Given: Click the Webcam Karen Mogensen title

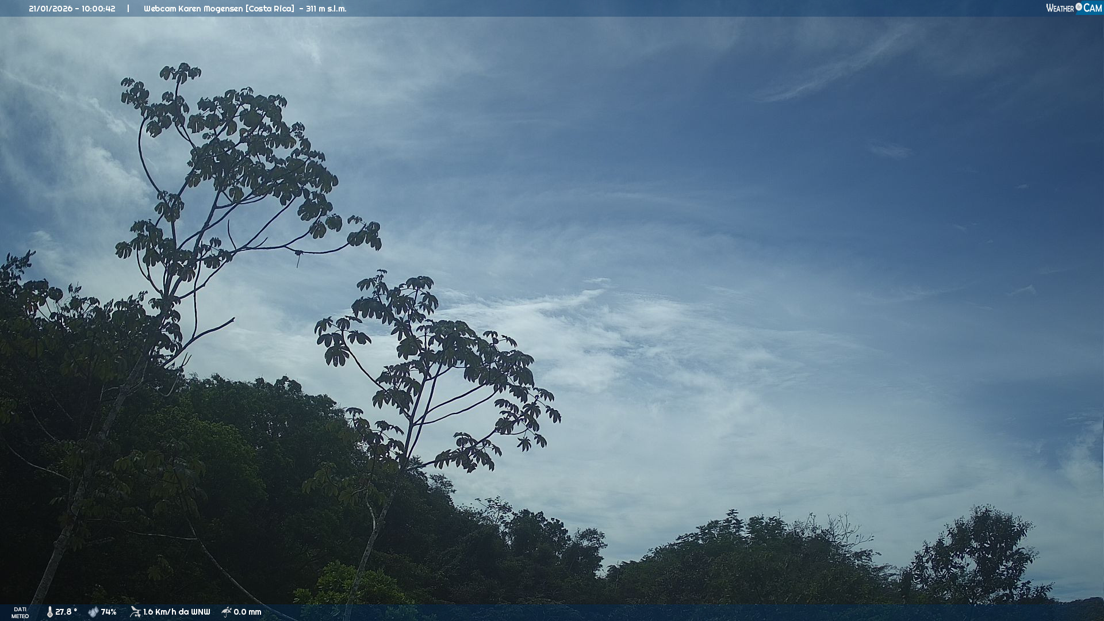Looking at the screenshot, I should (x=193, y=9).
